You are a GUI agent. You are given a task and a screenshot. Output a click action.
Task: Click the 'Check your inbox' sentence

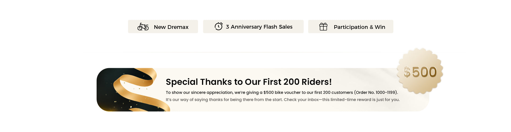tap(342, 100)
